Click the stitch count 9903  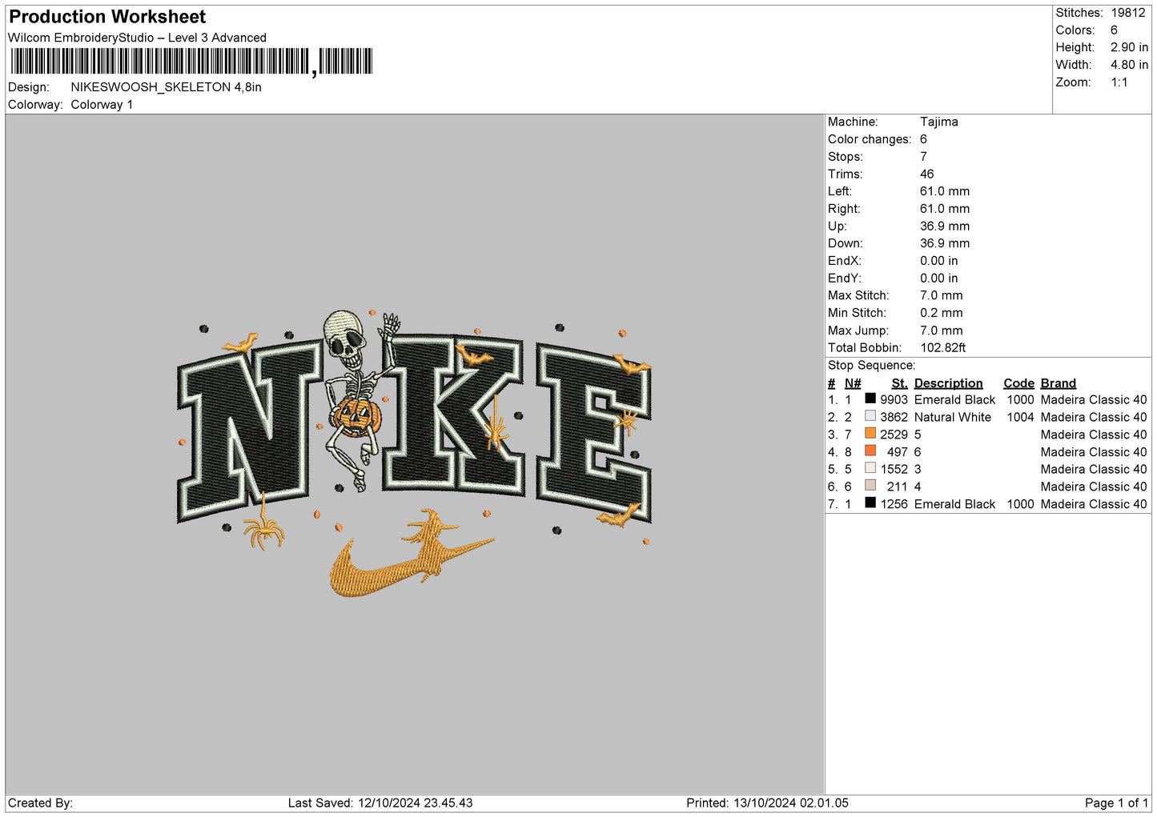click(894, 400)
